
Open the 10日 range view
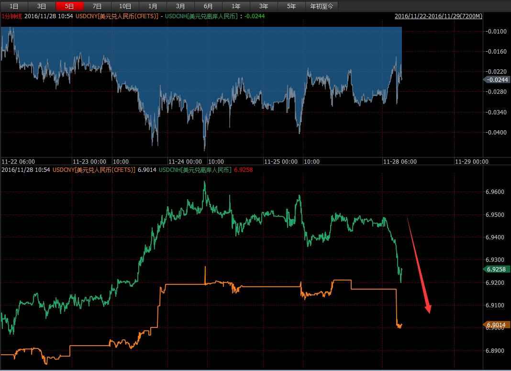[x=125, y=6]
